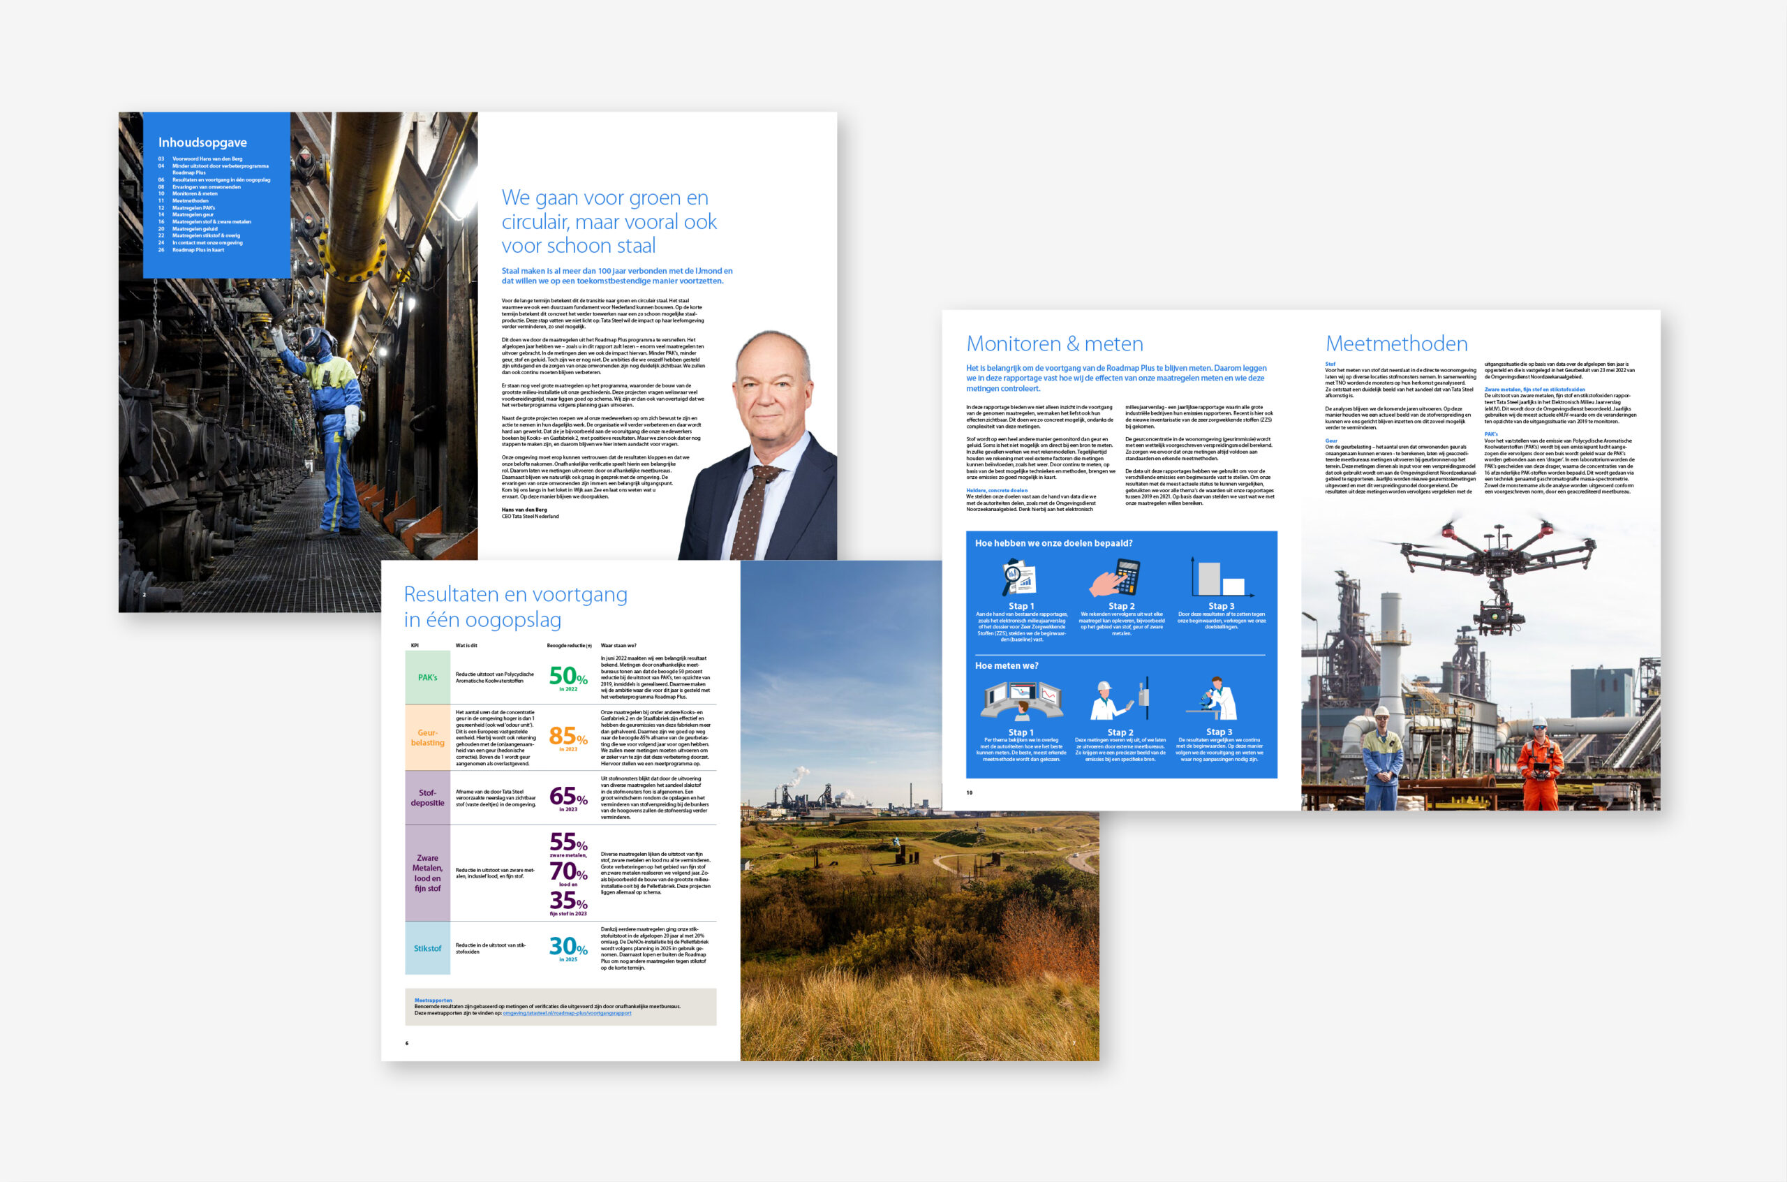1787x1182 pixels.
Task: Select the green PAK's KPI cell
Action: (x=427, y=677)
